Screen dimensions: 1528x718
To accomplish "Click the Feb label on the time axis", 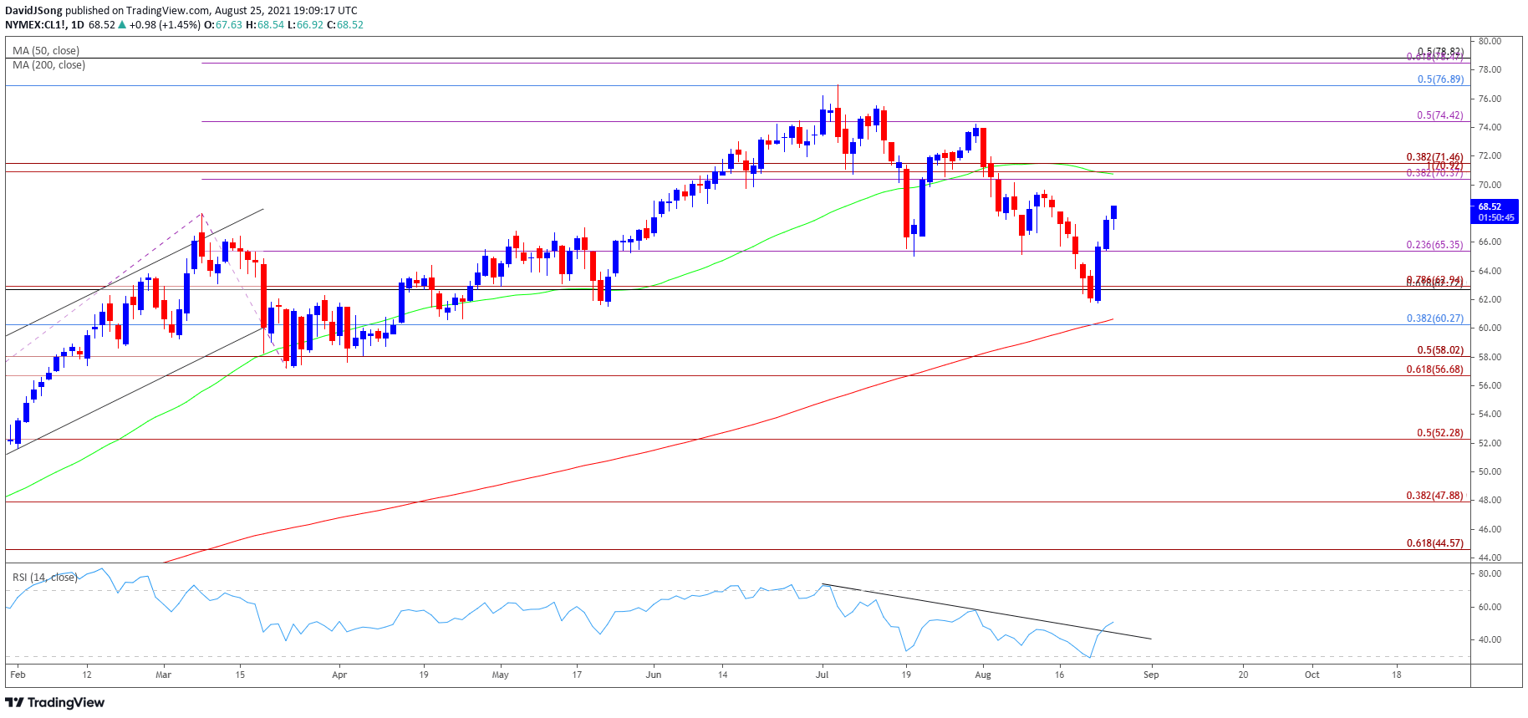I will (18, 675).
